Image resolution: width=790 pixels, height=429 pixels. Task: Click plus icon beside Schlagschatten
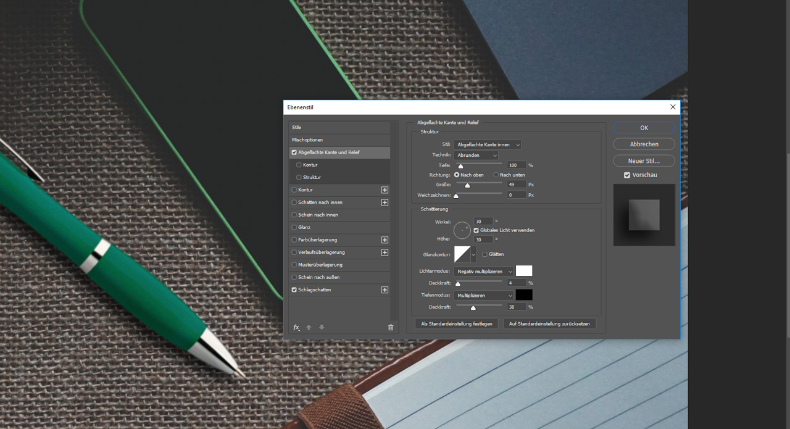[x=385, y=290]
